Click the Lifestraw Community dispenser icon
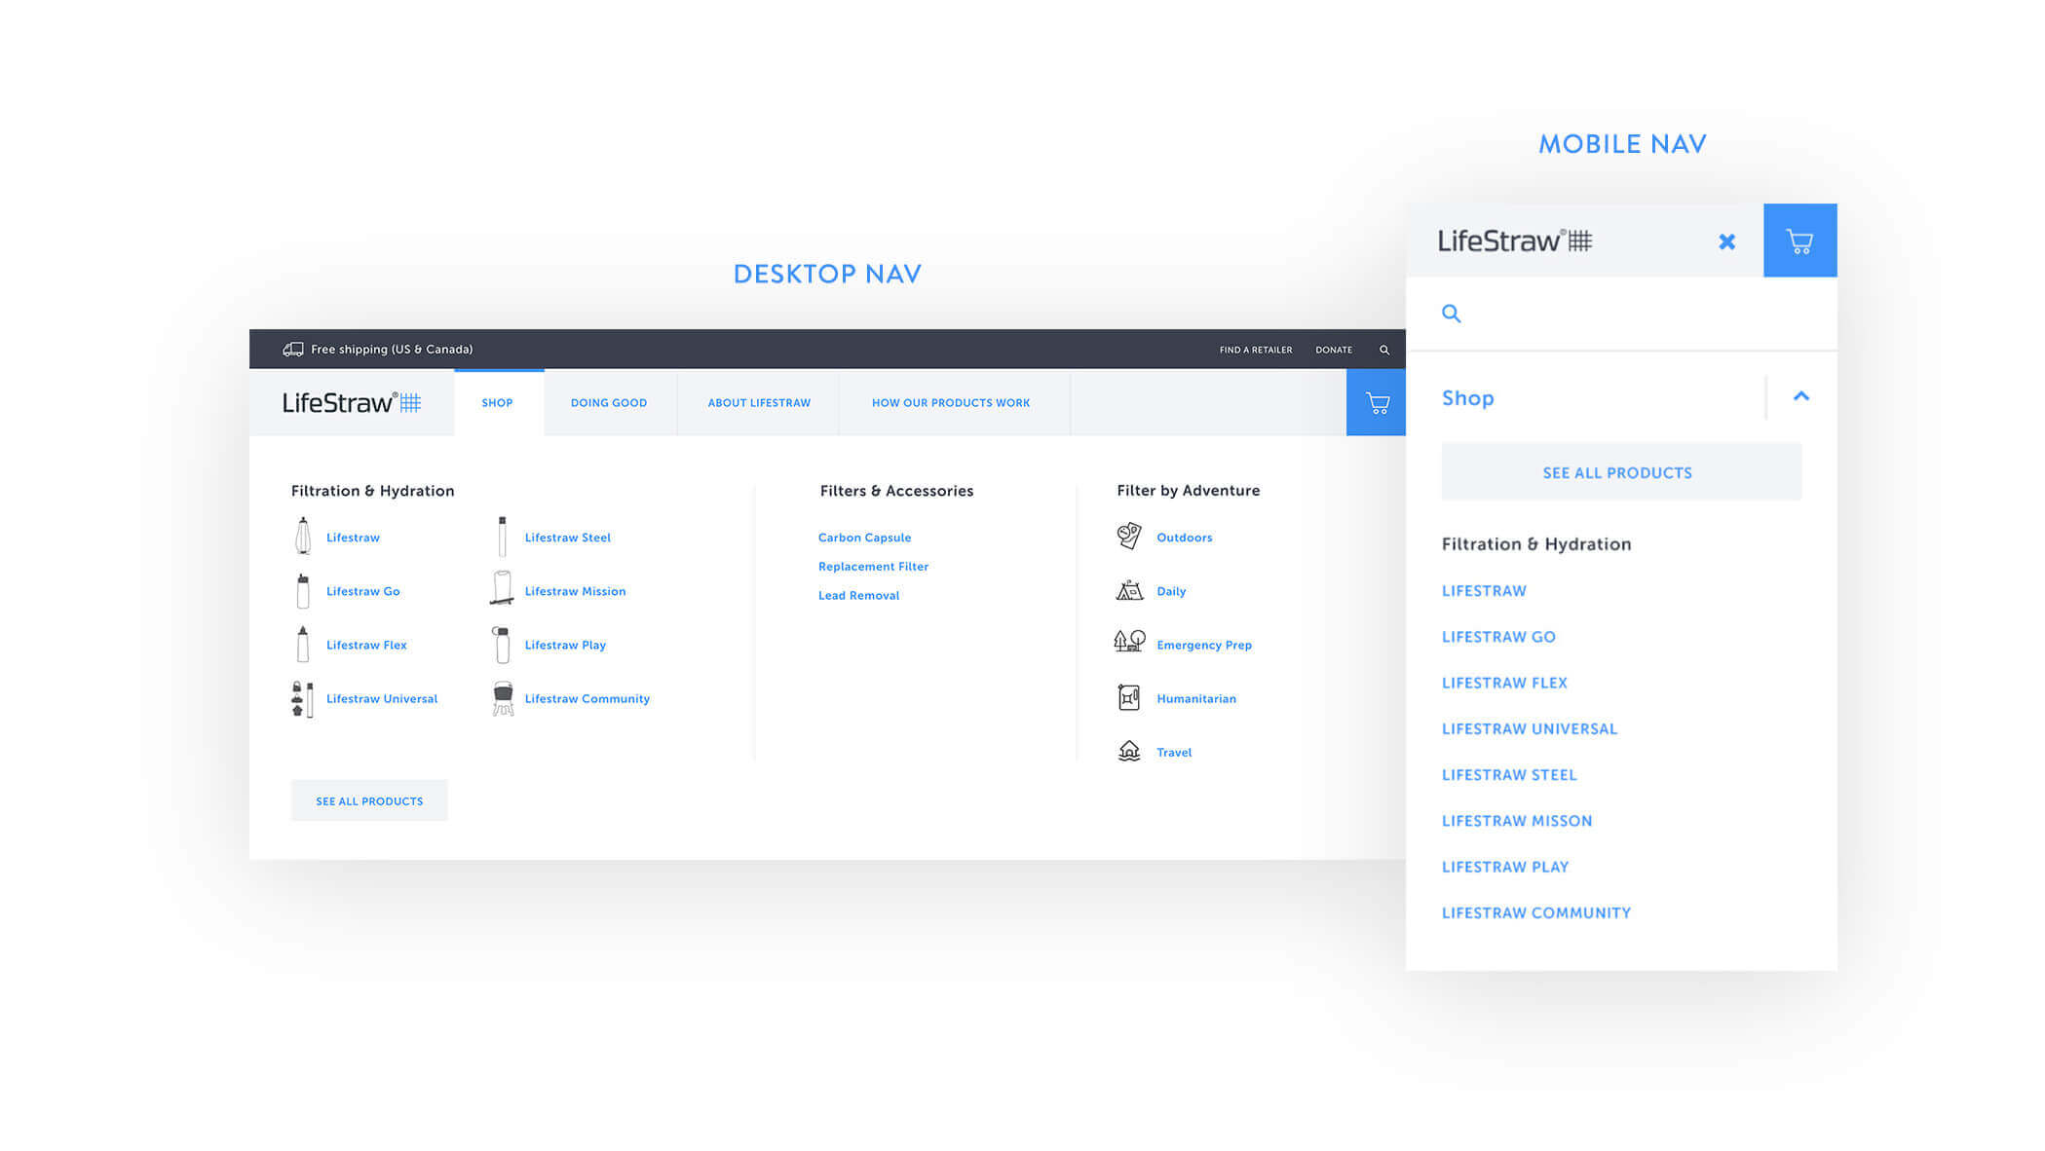The width and height of the screenshot is (2045, 1151). pyautogui.click(x=503, y=698)
